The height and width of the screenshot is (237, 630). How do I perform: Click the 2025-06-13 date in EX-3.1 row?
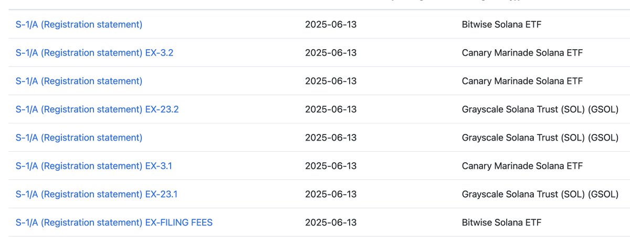coord(331,166)
